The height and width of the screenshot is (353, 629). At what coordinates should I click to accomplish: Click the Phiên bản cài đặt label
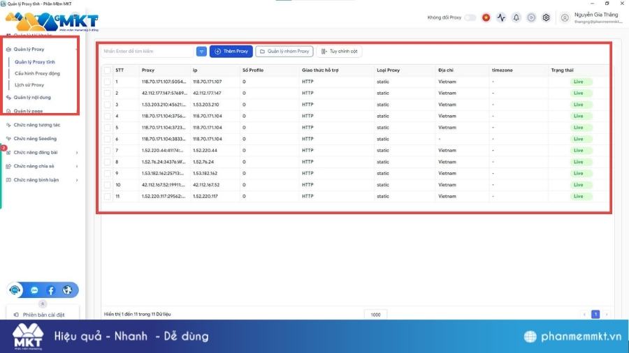[44, 315]
